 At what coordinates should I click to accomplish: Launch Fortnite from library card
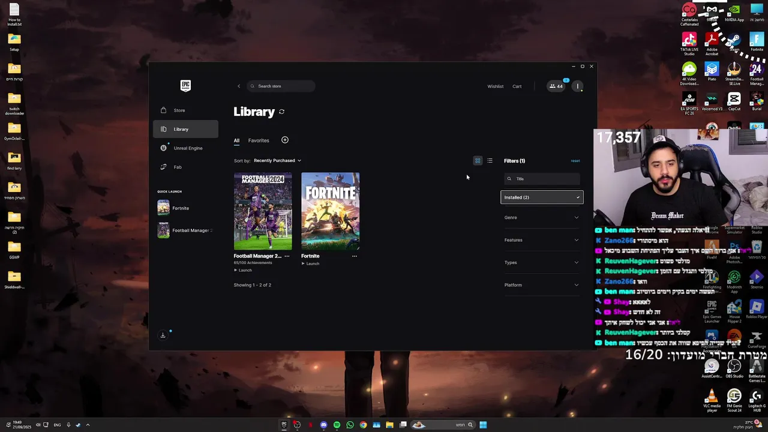coord(310,264)
